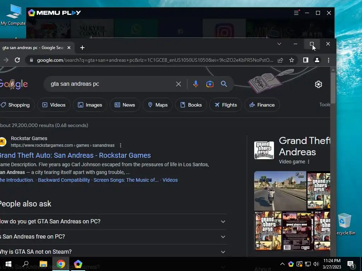Screen dimensions: 362x271
Task: Clear the search box text
Action: 179,84
